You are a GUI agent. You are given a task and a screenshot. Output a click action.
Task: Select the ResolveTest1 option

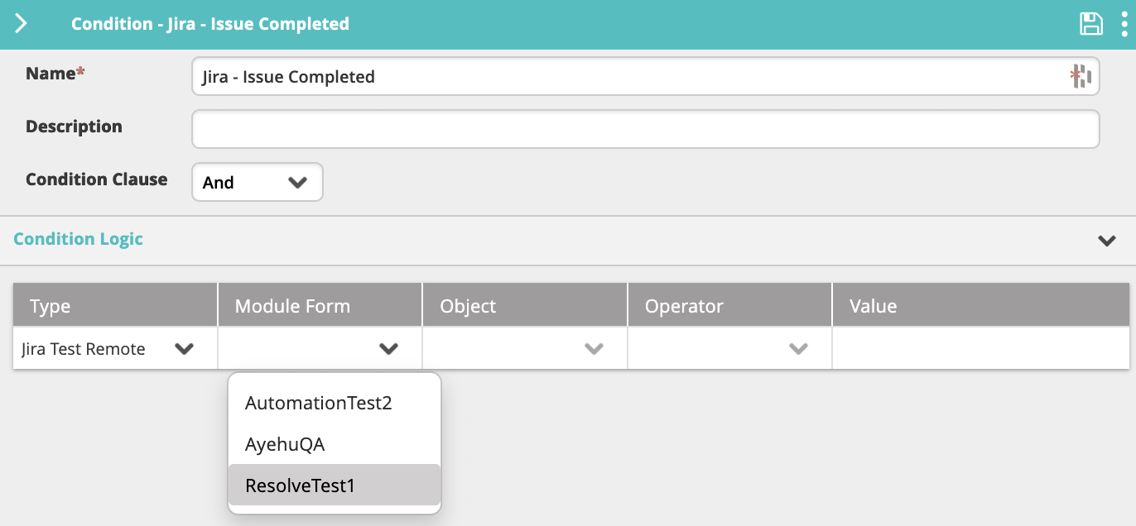300,485
